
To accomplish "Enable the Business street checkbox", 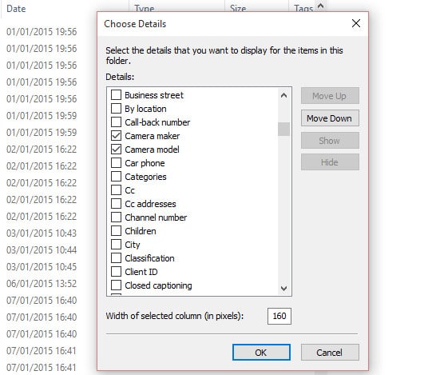I will (116, 95).
